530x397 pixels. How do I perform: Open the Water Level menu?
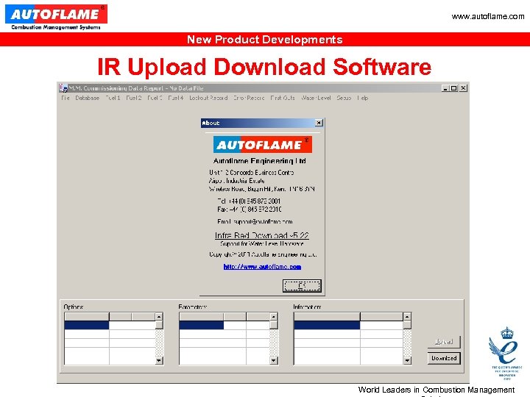tap(316, 98)
